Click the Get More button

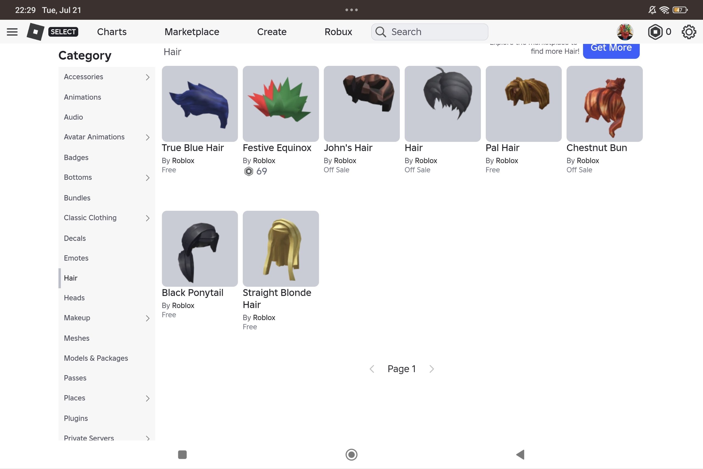pos(611,50)
